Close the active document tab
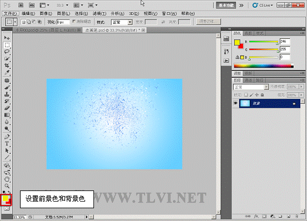This screenshot has height=221, width=307. pos(143,30)
